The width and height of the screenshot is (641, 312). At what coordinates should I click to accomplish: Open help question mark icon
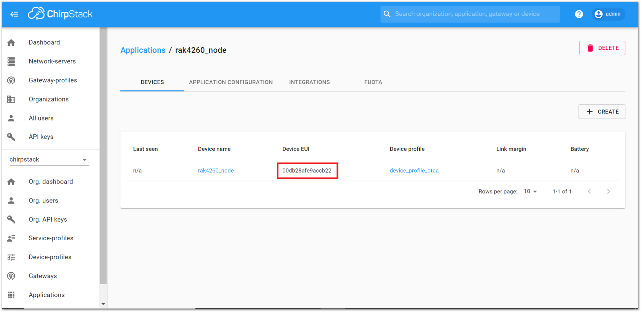click(579, 14)
